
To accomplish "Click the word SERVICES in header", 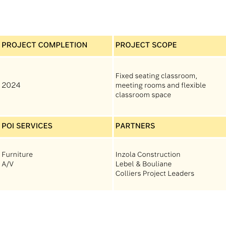I will (34, 126).
